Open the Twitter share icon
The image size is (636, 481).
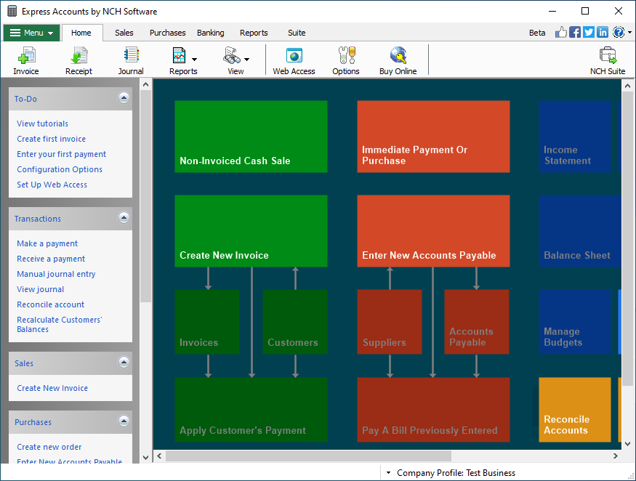click(588, 32)
